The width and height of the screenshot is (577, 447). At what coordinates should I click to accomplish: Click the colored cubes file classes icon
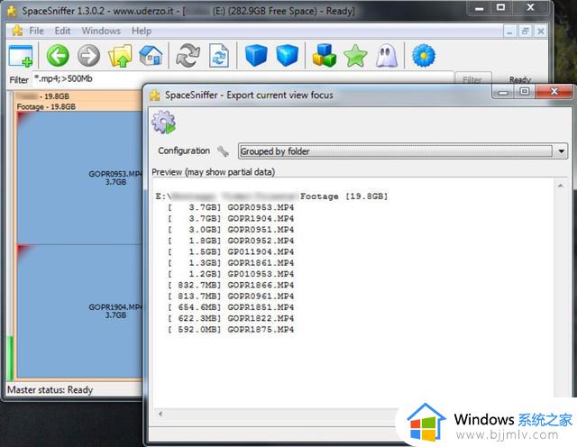coord(325,56)
